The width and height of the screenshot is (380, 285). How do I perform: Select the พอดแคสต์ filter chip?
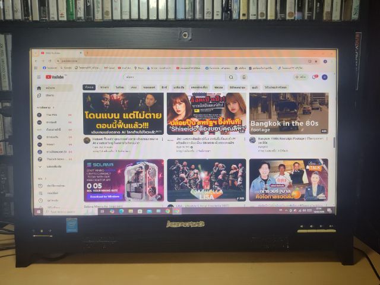(149, 87)
